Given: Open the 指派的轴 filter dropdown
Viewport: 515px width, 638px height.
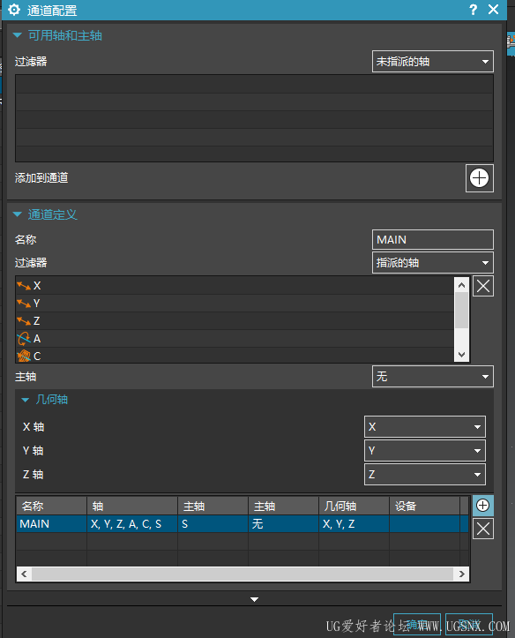Looking at the screenshot, I should pyautogui.click(x=432, y=263).
